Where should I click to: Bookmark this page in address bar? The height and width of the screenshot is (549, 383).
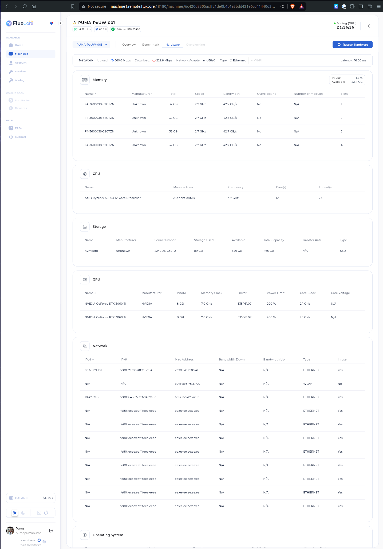click(x=73, y=6)
